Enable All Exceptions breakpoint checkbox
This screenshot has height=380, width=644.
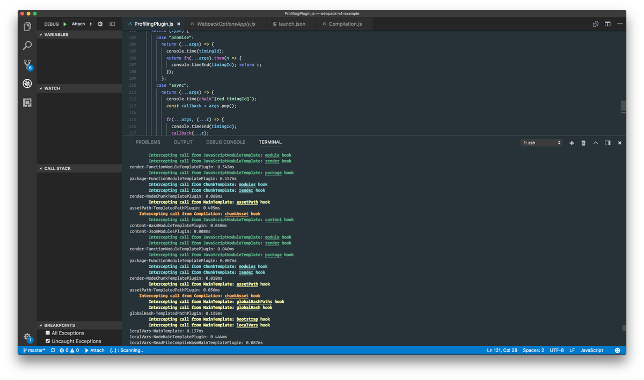(48, 333)
